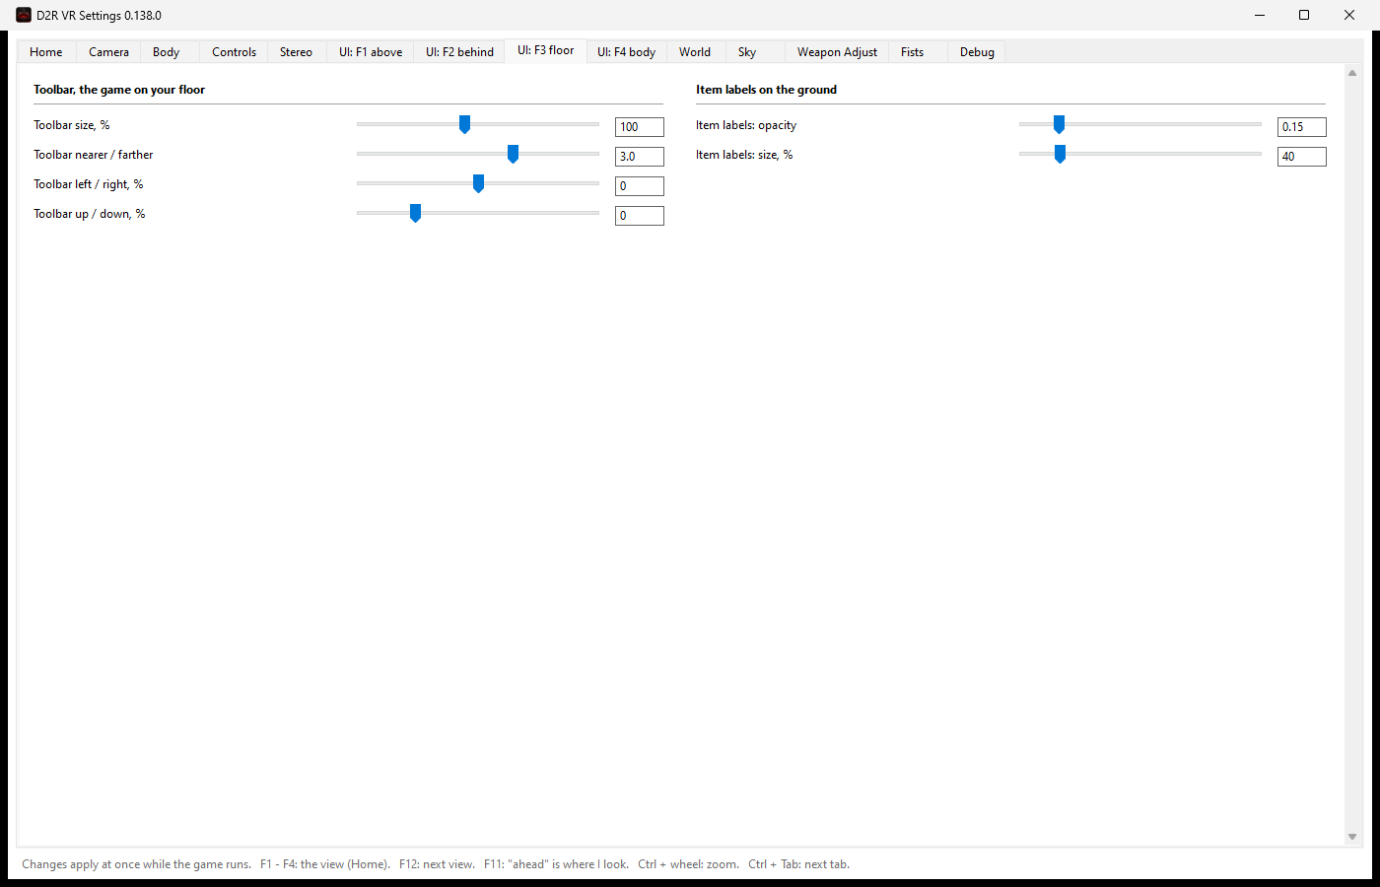Click the scrollbar up arrow

pos(1352,73)
